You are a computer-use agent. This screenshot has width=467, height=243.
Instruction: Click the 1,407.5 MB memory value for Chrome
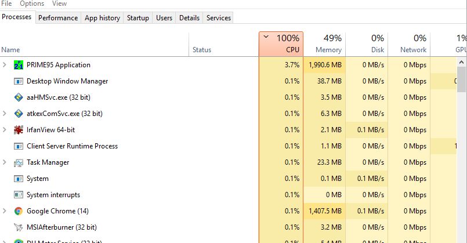point(325,211)
